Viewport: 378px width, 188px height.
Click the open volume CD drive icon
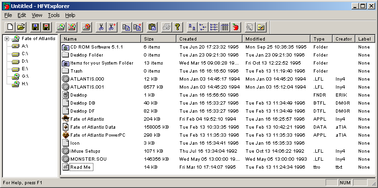tap(61, 27)
